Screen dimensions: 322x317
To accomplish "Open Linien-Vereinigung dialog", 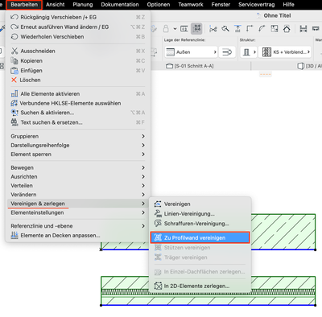I will click(200, 214).
